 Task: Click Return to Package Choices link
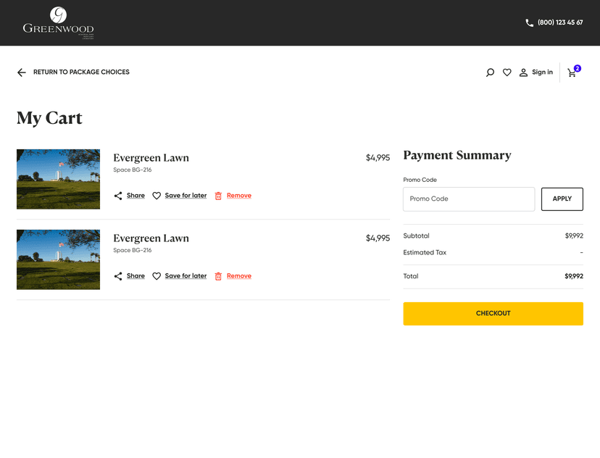click(x=81, y=72)
